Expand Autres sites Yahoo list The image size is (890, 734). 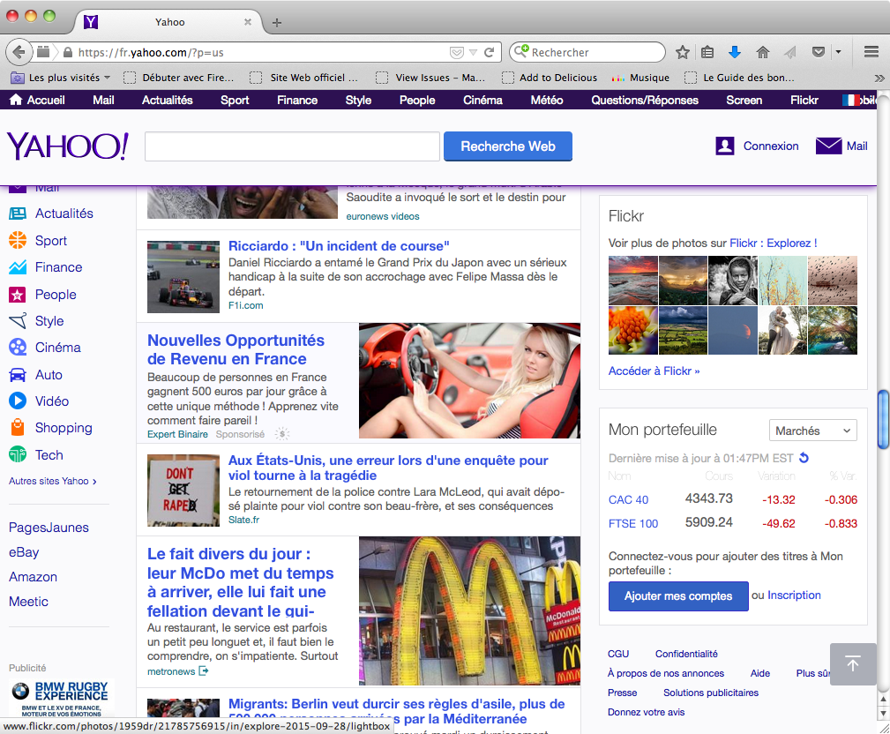click(53, 481)
